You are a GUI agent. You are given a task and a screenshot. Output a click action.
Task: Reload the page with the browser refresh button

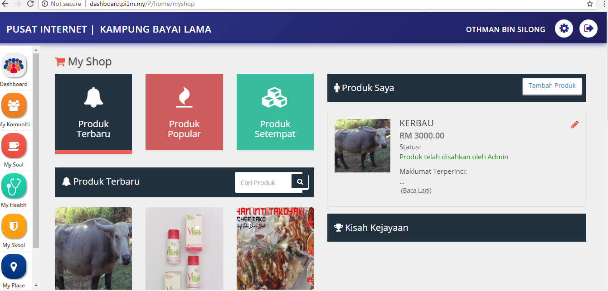[30, 4]
